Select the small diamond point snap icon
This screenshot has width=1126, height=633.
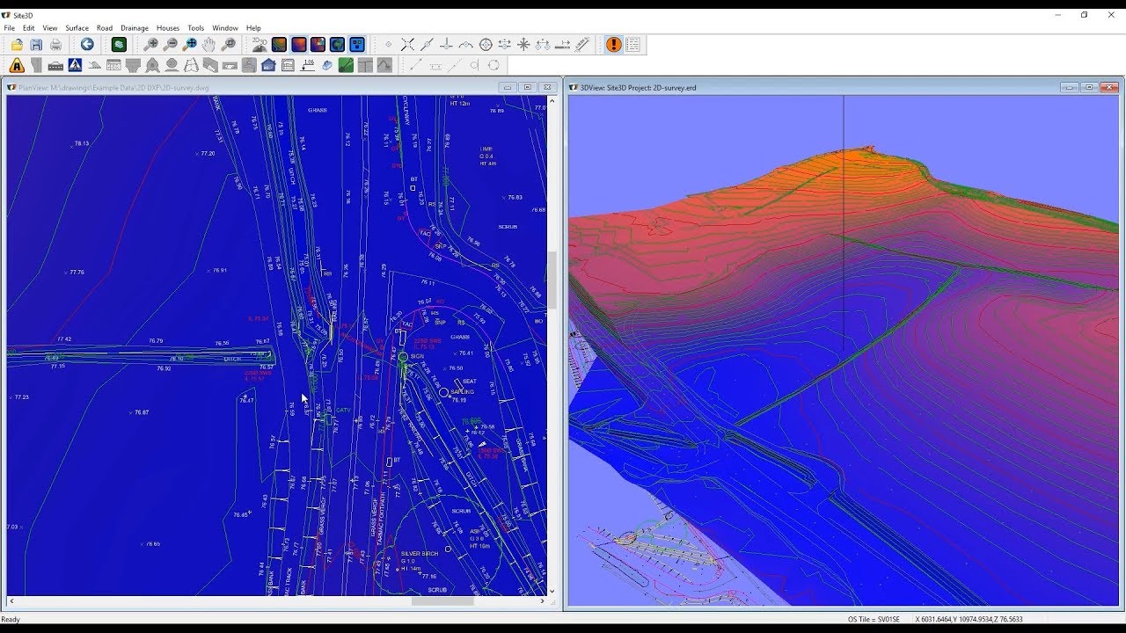pyautogui.click(x=388, y=45)
